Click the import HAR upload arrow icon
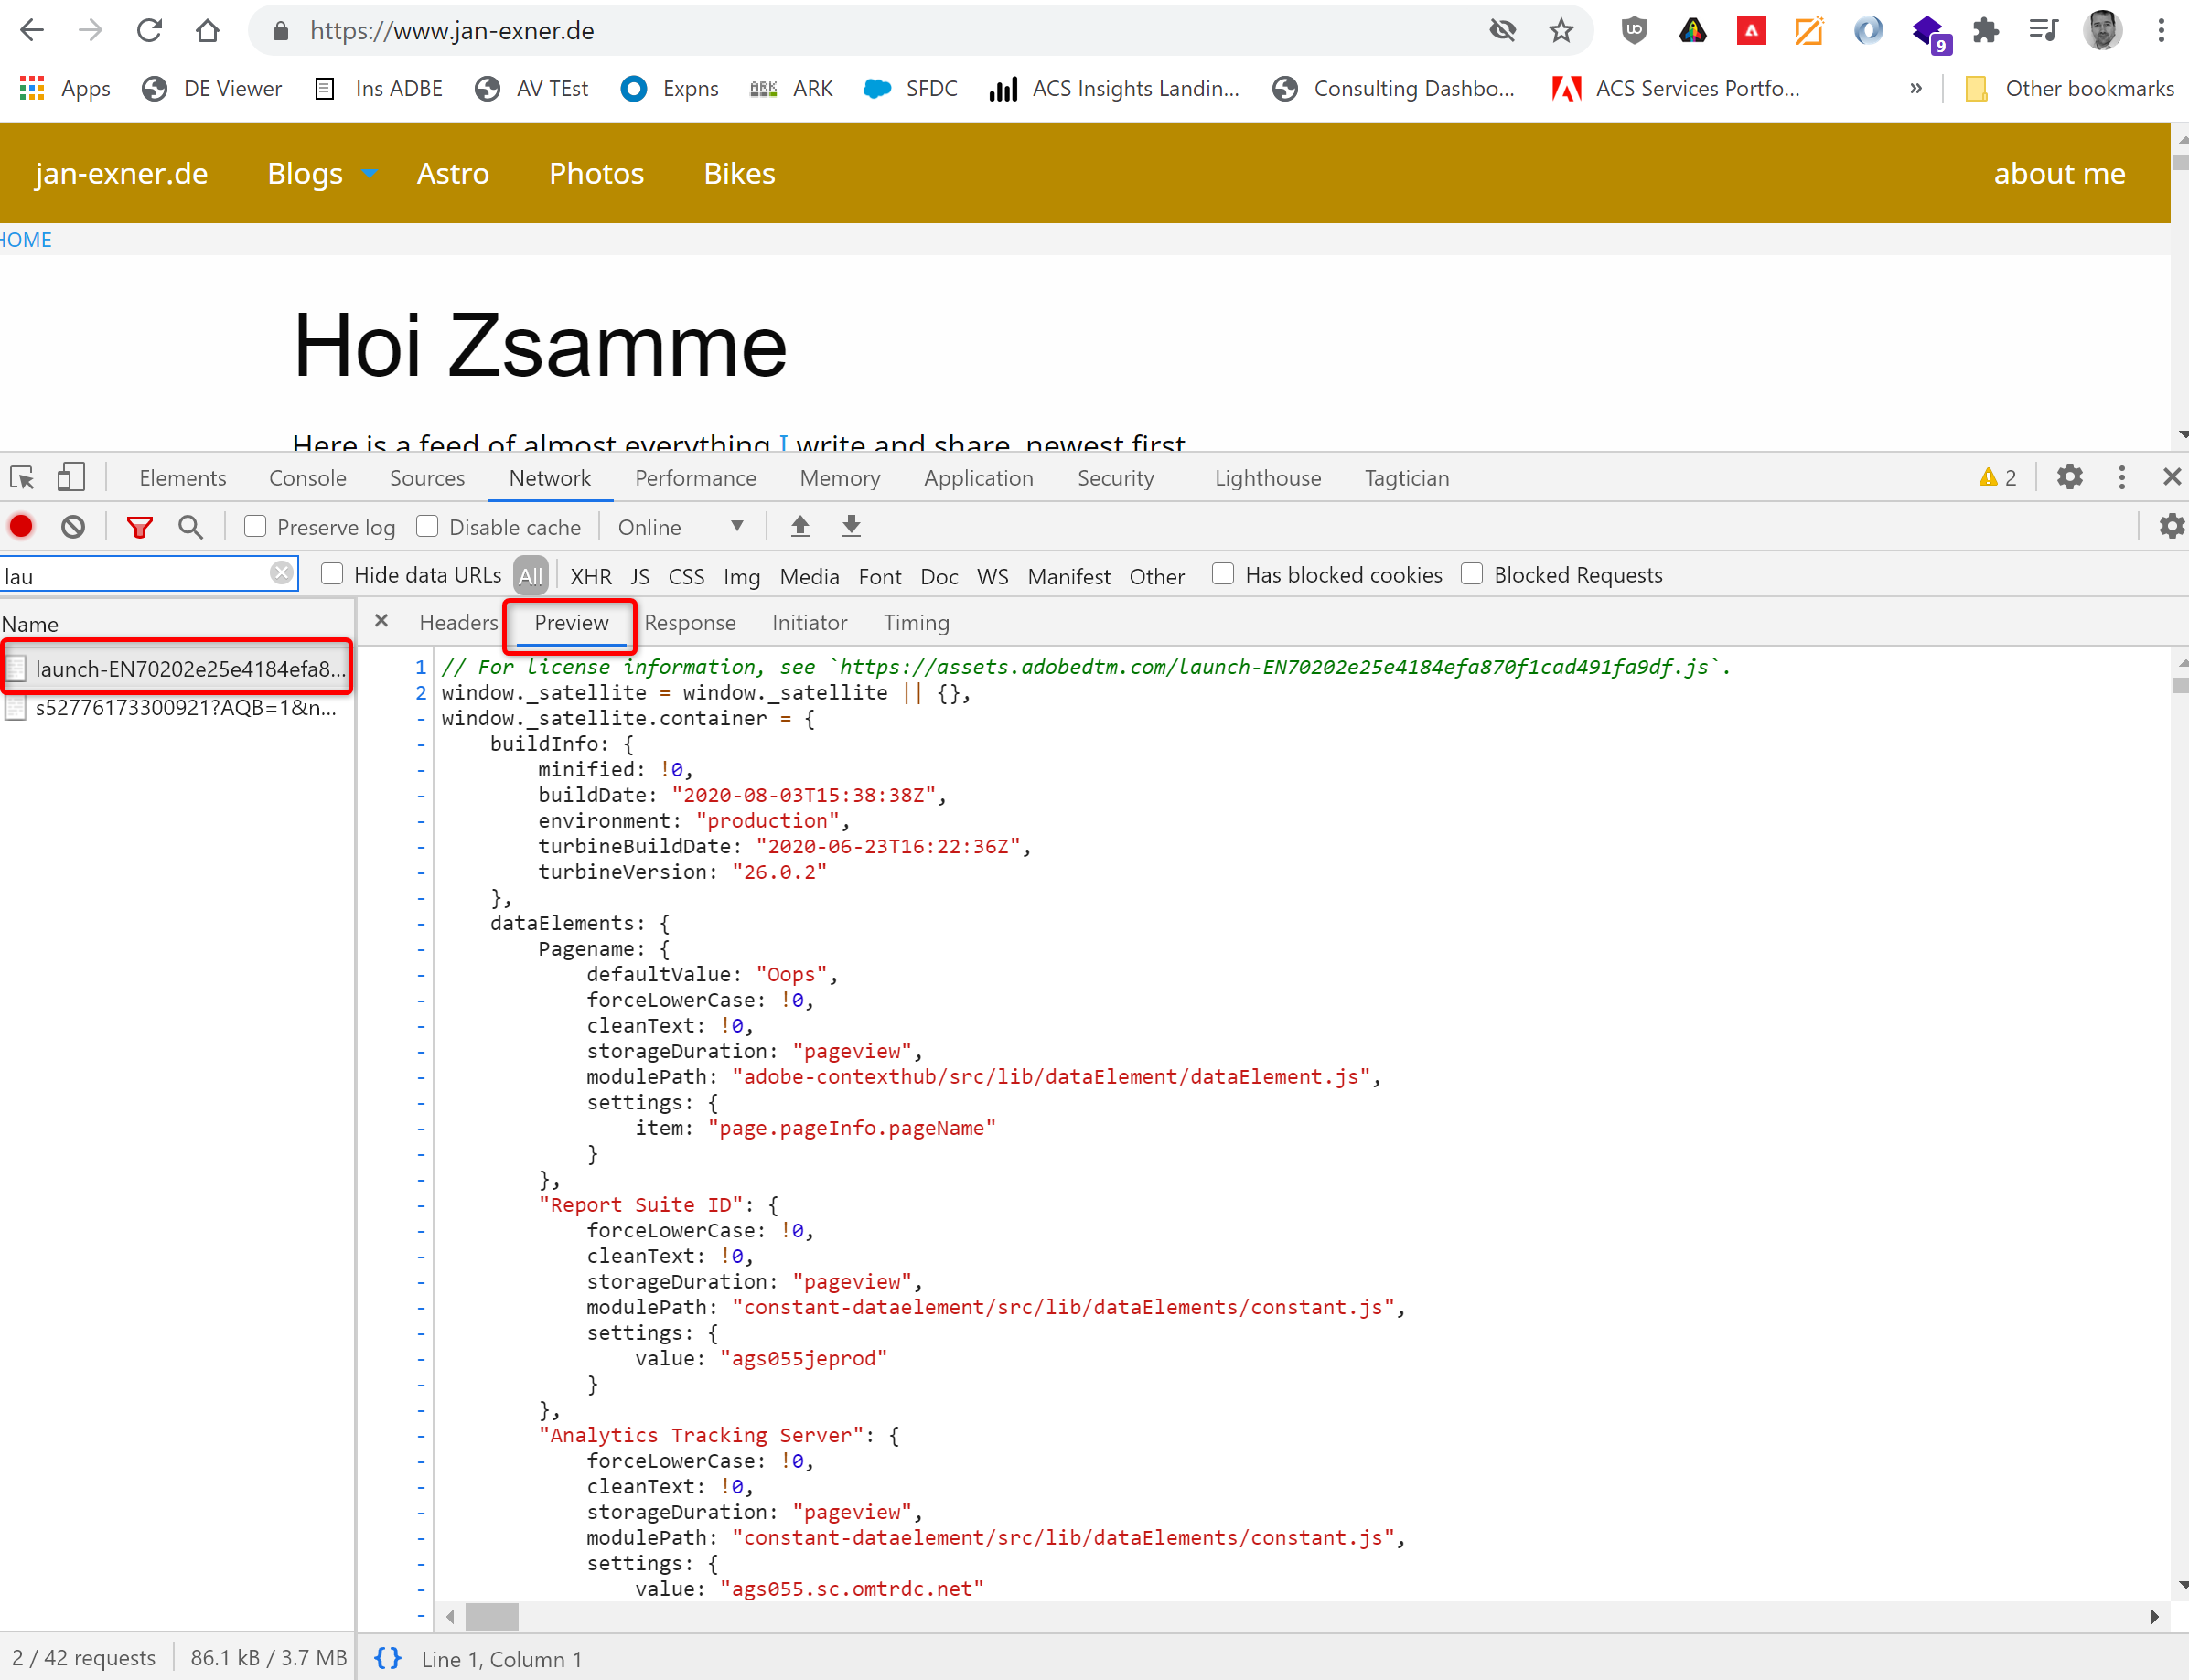Screen dimensions: 2189x1680 [x=800, y=526]
